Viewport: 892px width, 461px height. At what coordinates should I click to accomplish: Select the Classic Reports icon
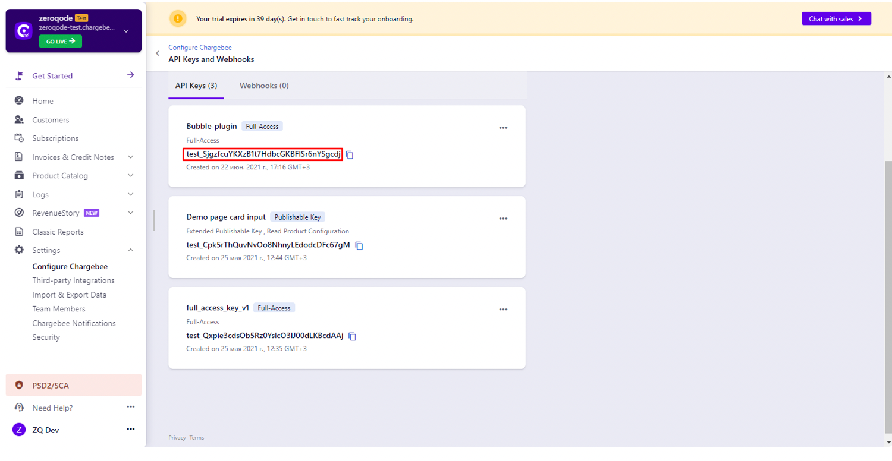click(20, 231)
